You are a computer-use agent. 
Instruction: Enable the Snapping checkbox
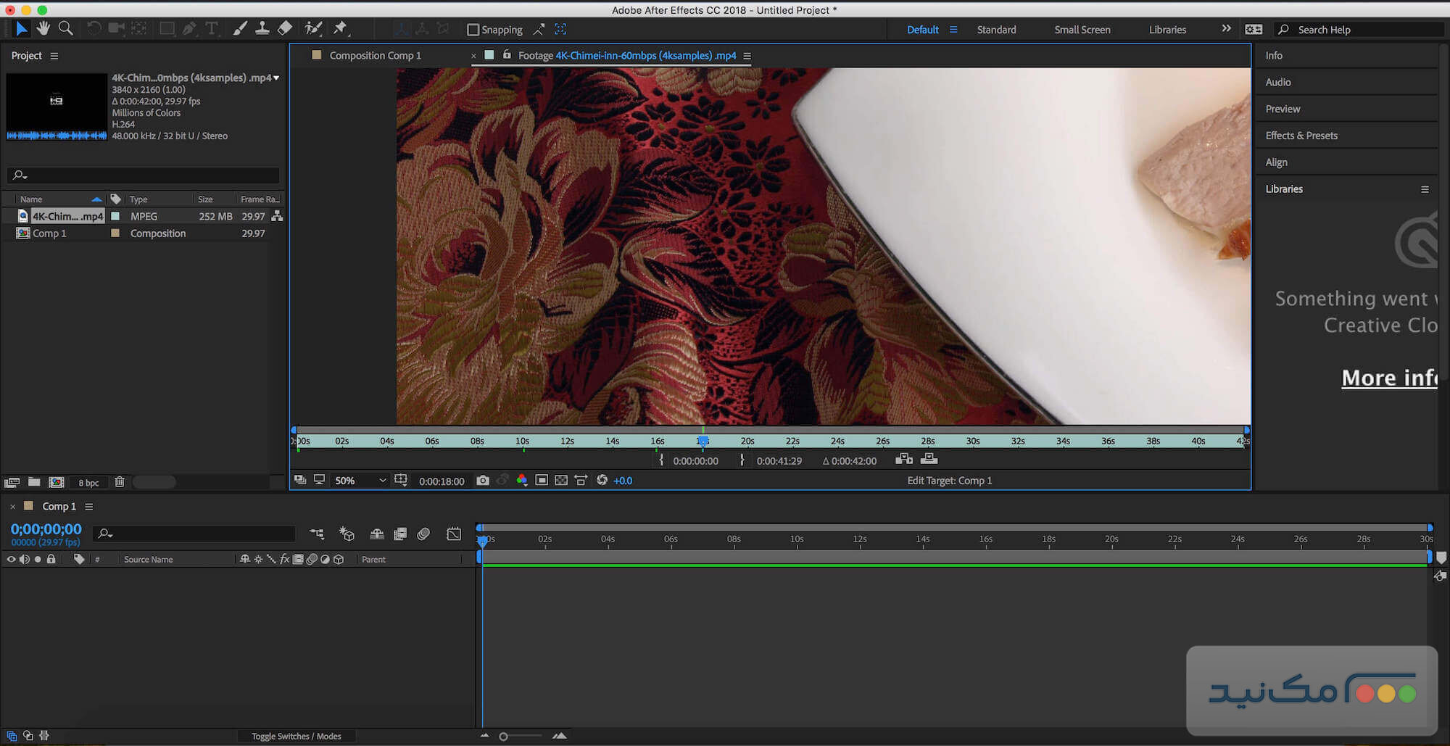click(x=472, y=29)
